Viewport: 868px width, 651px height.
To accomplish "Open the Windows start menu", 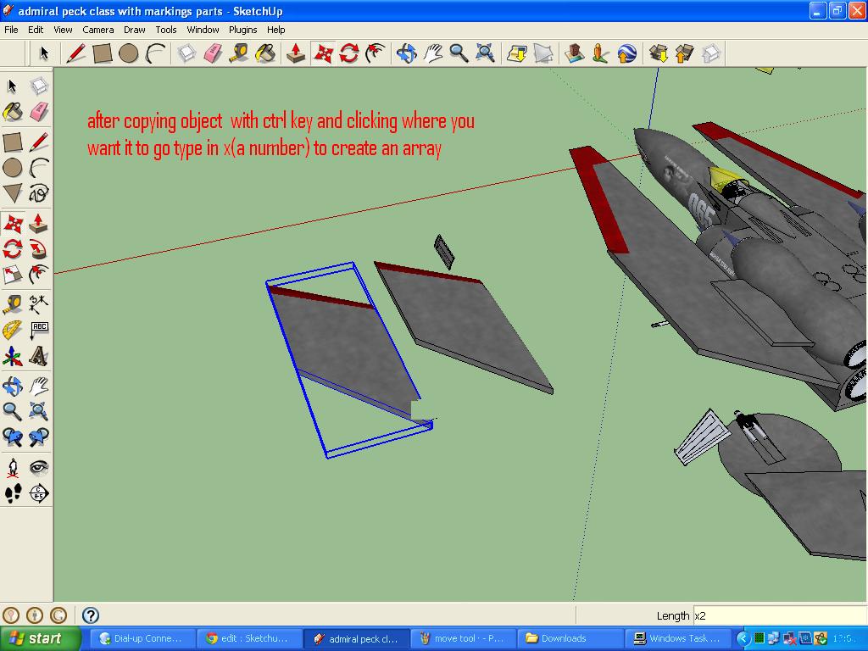I will (x=41, y=638).
